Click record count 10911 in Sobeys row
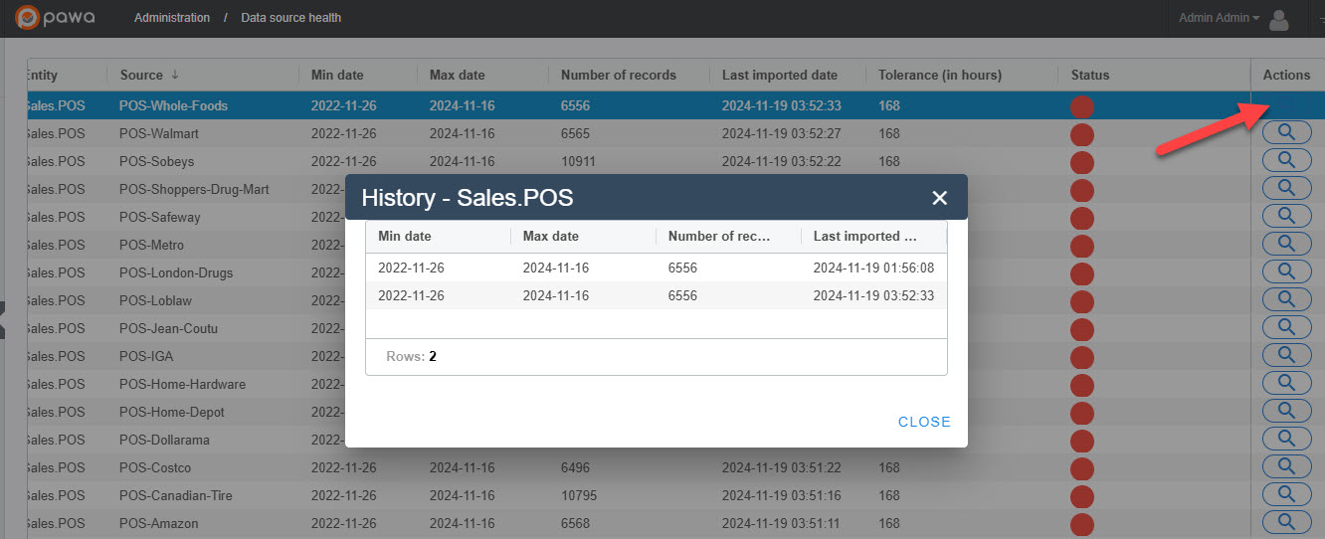 tap(578, 161)
